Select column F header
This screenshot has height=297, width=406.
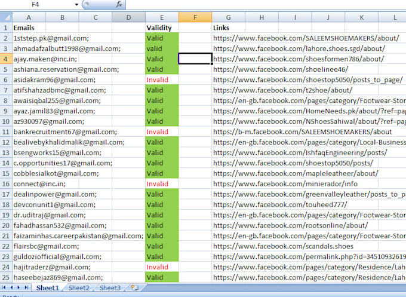coord(195,17)
